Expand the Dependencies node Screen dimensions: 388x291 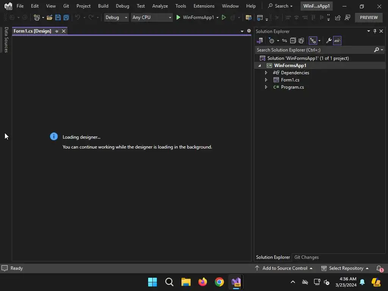click(x=266, y=73)
